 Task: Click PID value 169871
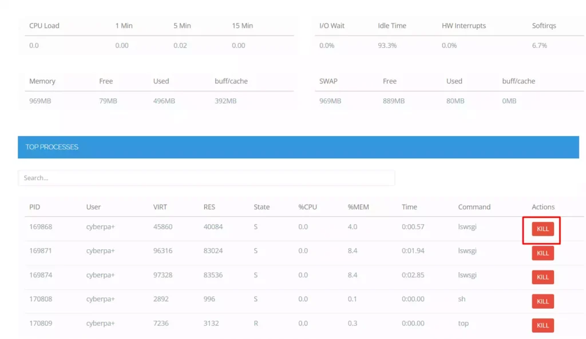[41, 250]
